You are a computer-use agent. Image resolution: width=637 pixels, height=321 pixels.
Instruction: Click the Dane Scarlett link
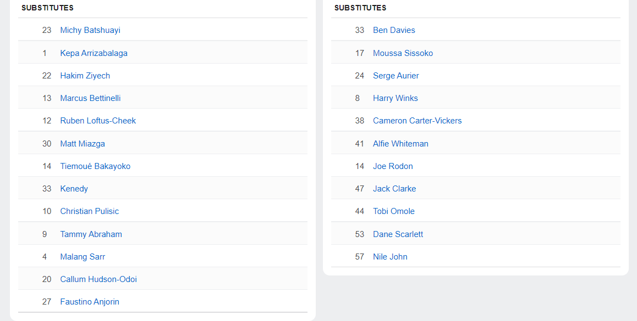pyautogui.click(x=398, y=234)
